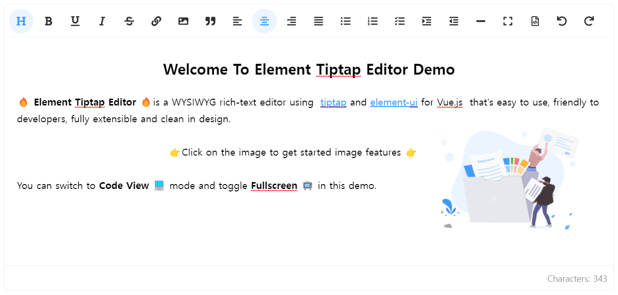Align text right

point(292,21)
